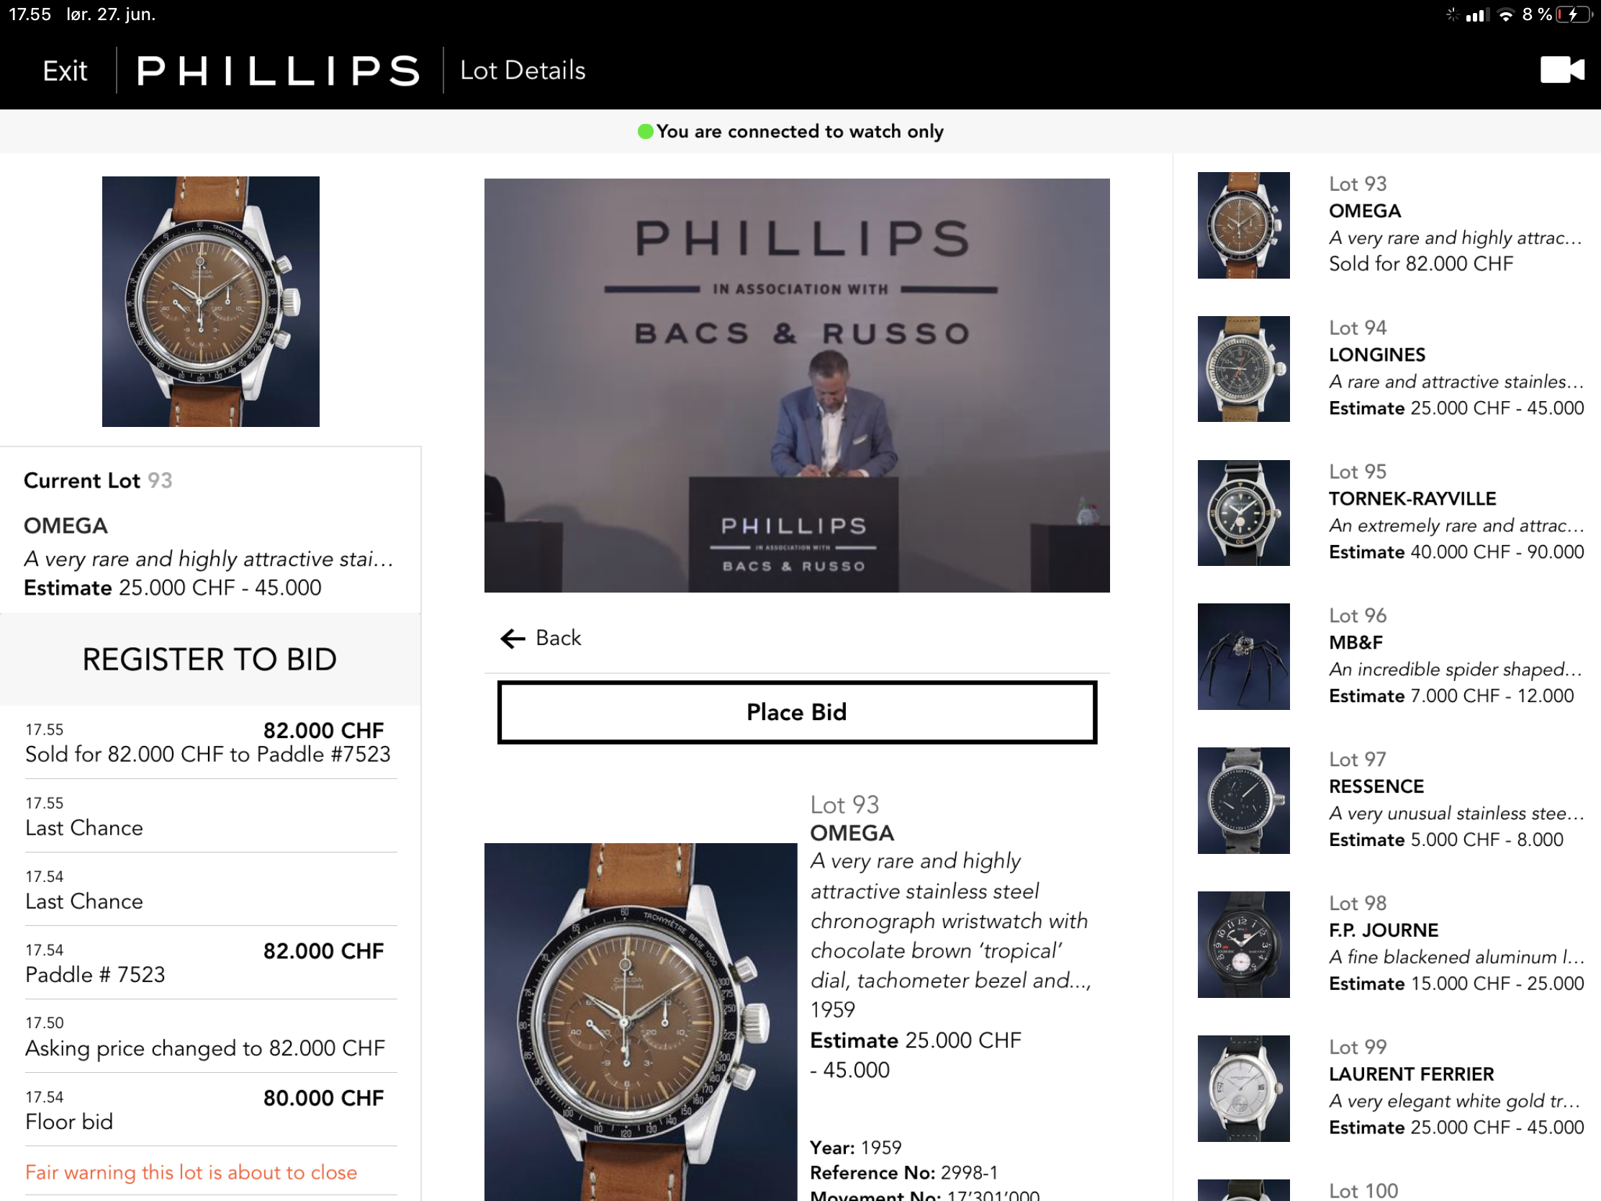Select Lot 96 MB&F spider thumbnail

click(1243, 657)
